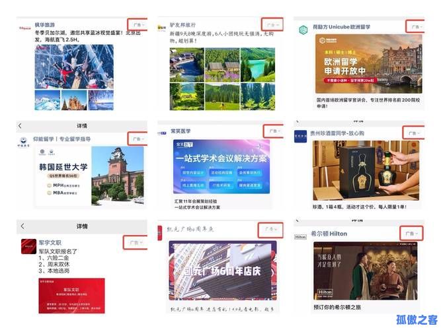Select 国内首场欧洲留学宣讲会 caption text
441x330 pixels.
coord(368,103)
